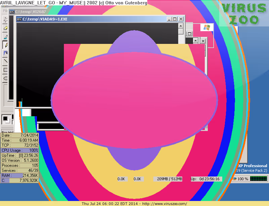269x206 pixels.
Task: Select the Pencil tool in Paint
Action: point(5,45)
